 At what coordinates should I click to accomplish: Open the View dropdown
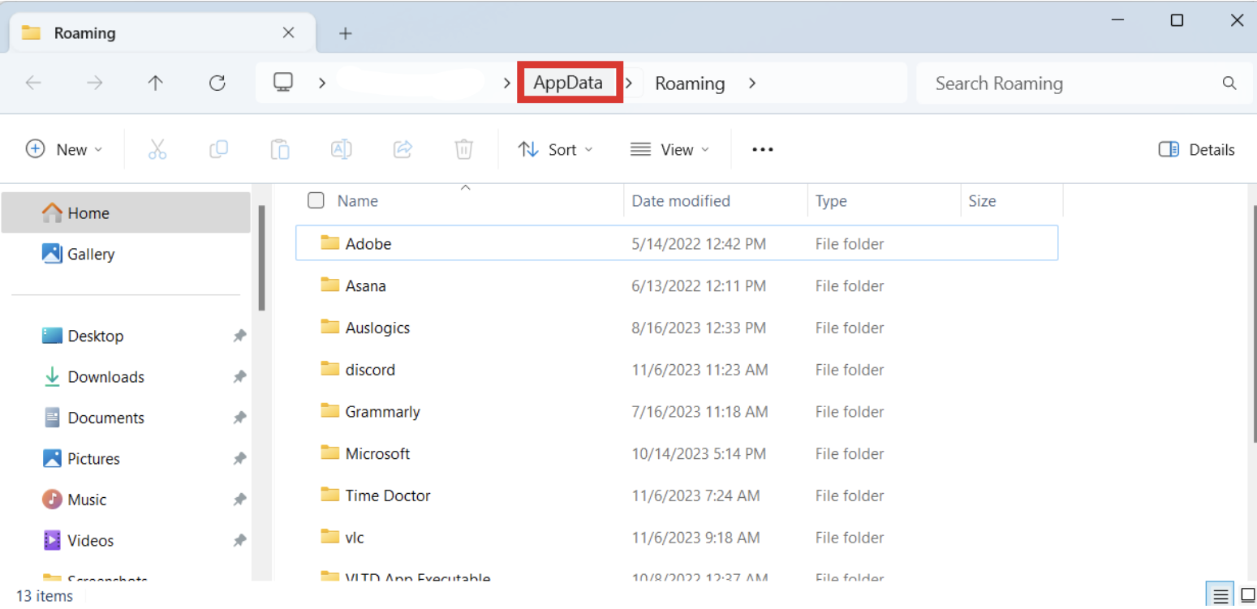point(669,149)
